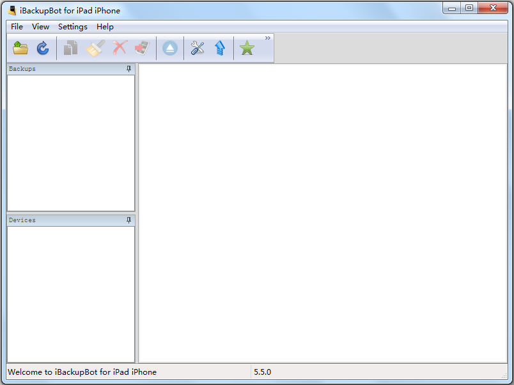The width and height of the screenshot is (514, 385).
Task: Click the round blue eject icon
Action: point(170,49)
